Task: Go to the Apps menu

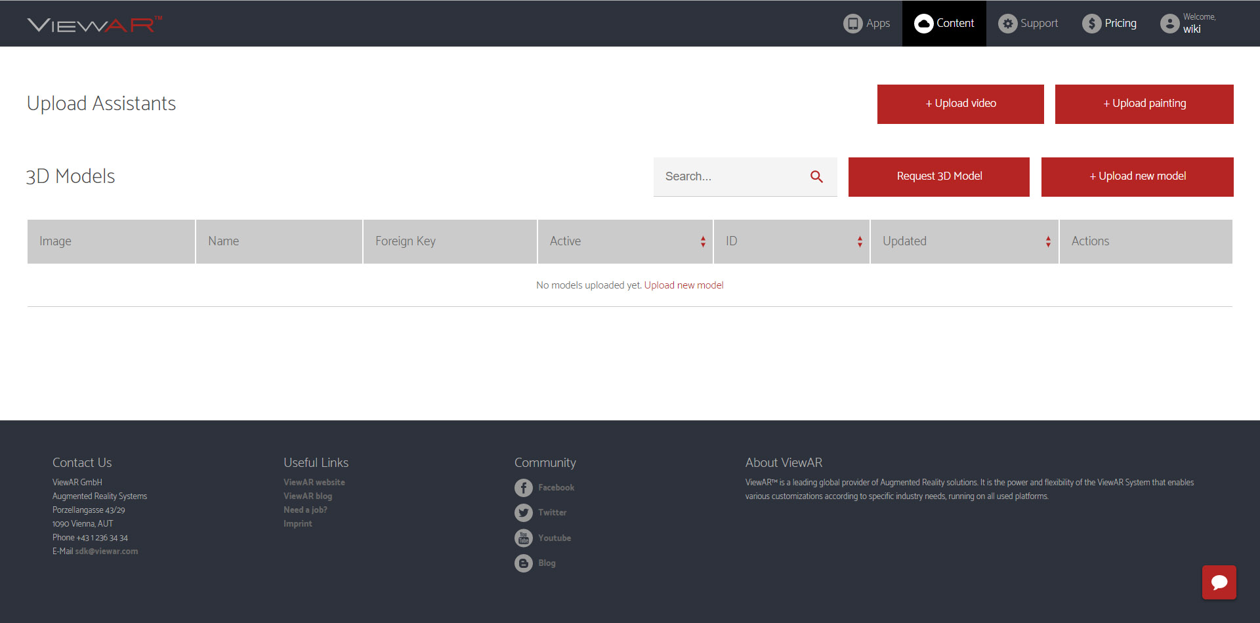Action: click(867, 24)
